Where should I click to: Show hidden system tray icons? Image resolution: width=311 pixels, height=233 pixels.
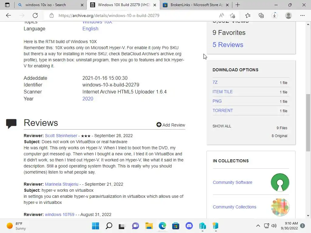point(258,226)
